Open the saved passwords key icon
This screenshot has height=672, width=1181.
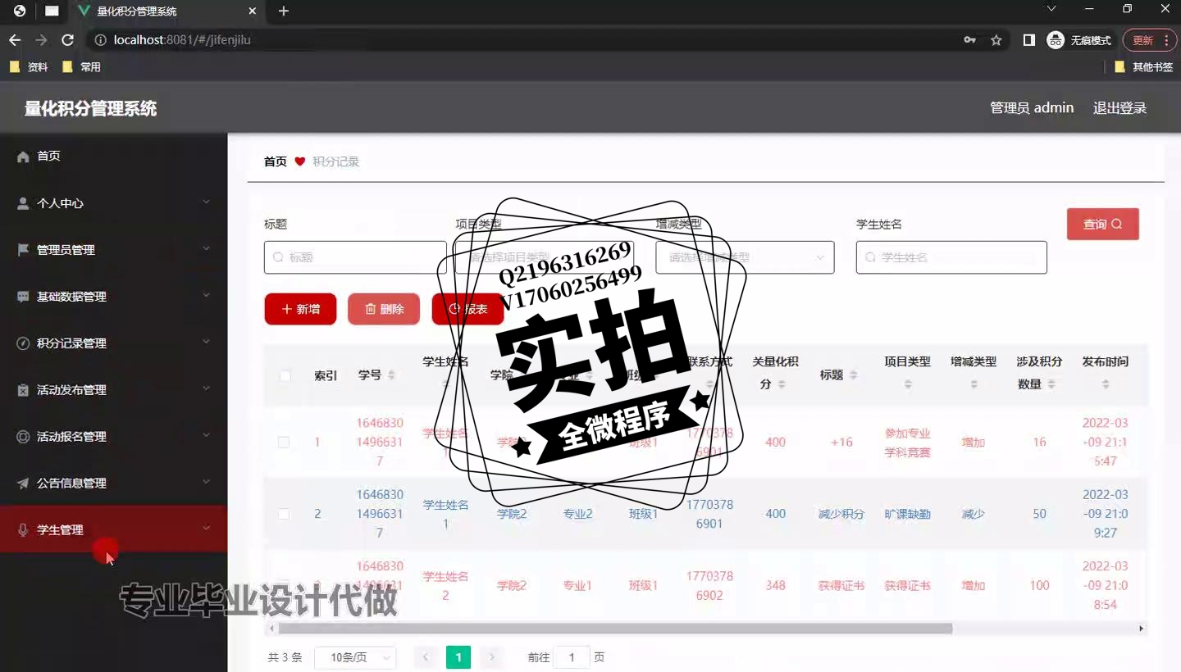pyautogui.click(x=970, y=40)
